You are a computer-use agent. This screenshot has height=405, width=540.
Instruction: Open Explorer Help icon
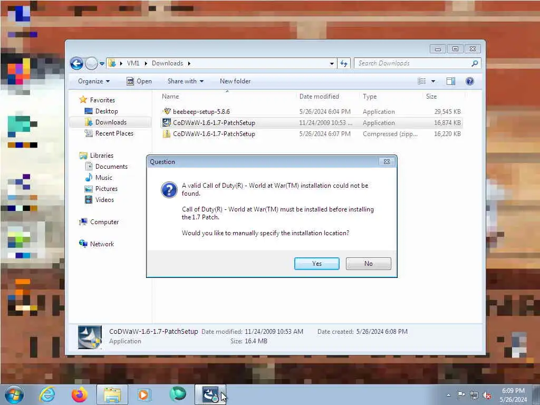click(x=470, y=81)
